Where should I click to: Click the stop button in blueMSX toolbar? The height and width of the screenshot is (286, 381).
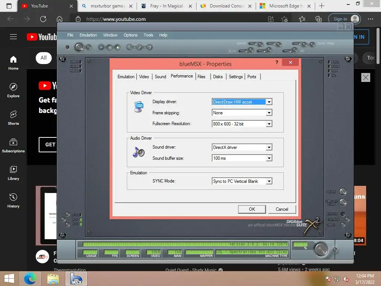click(118, 47)
